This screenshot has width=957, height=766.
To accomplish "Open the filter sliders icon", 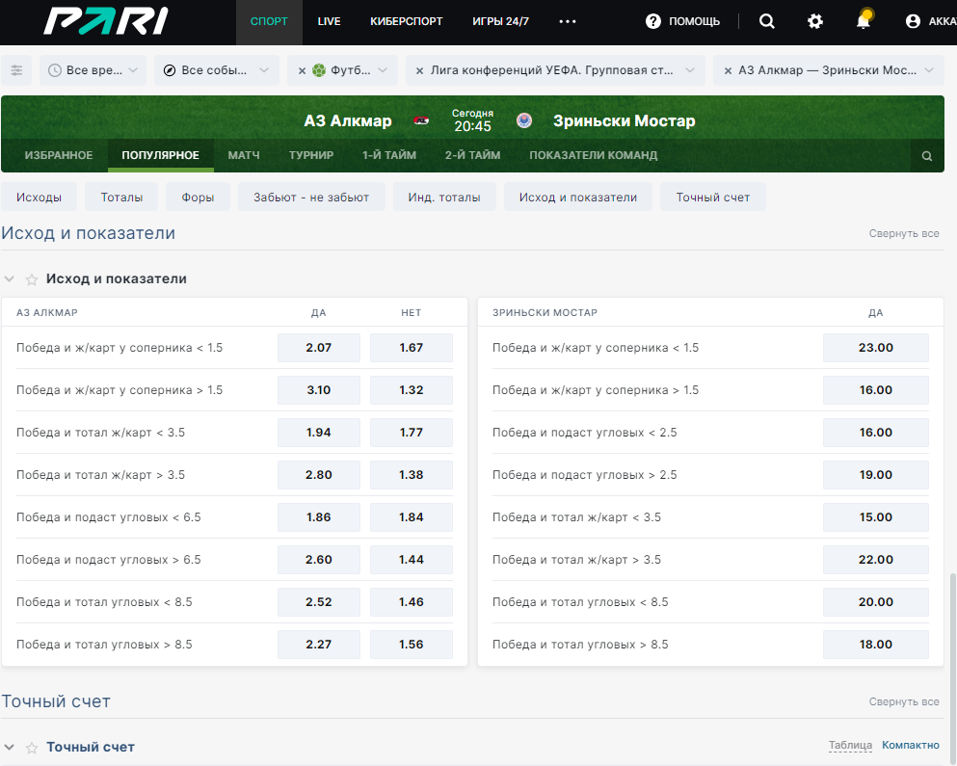I will click(x=16, y=70).
